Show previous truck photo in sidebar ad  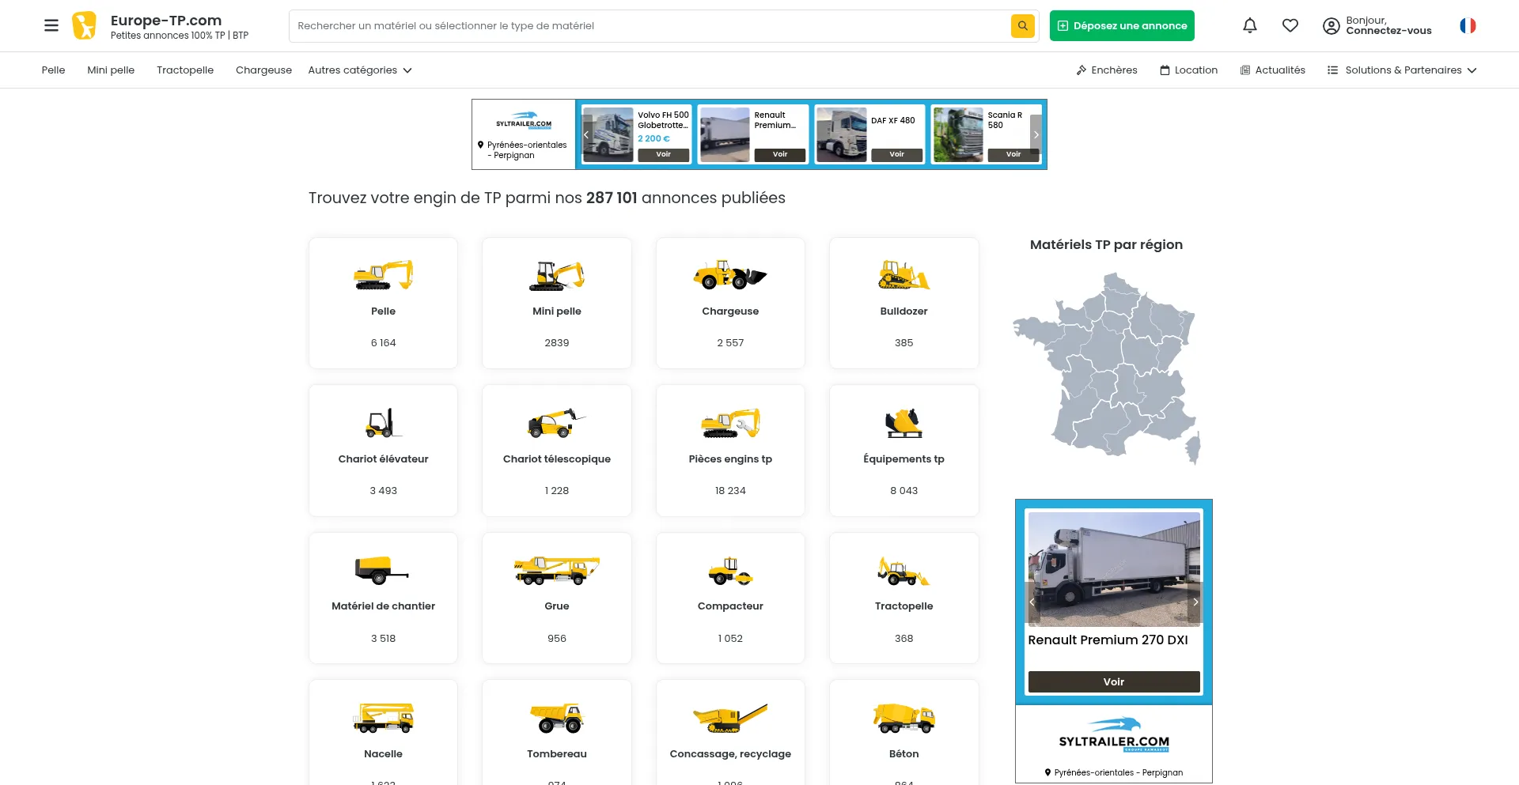point(1032,602)
